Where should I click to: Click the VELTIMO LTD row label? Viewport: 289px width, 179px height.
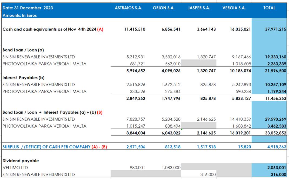click(15, 168)
